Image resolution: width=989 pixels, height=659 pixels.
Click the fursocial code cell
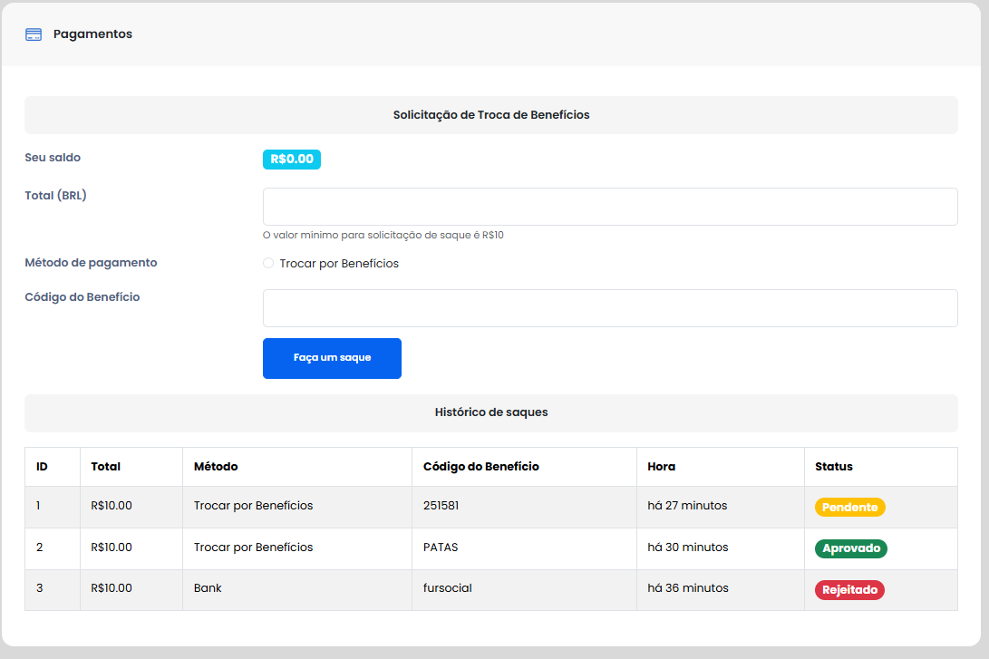(447, 588)
